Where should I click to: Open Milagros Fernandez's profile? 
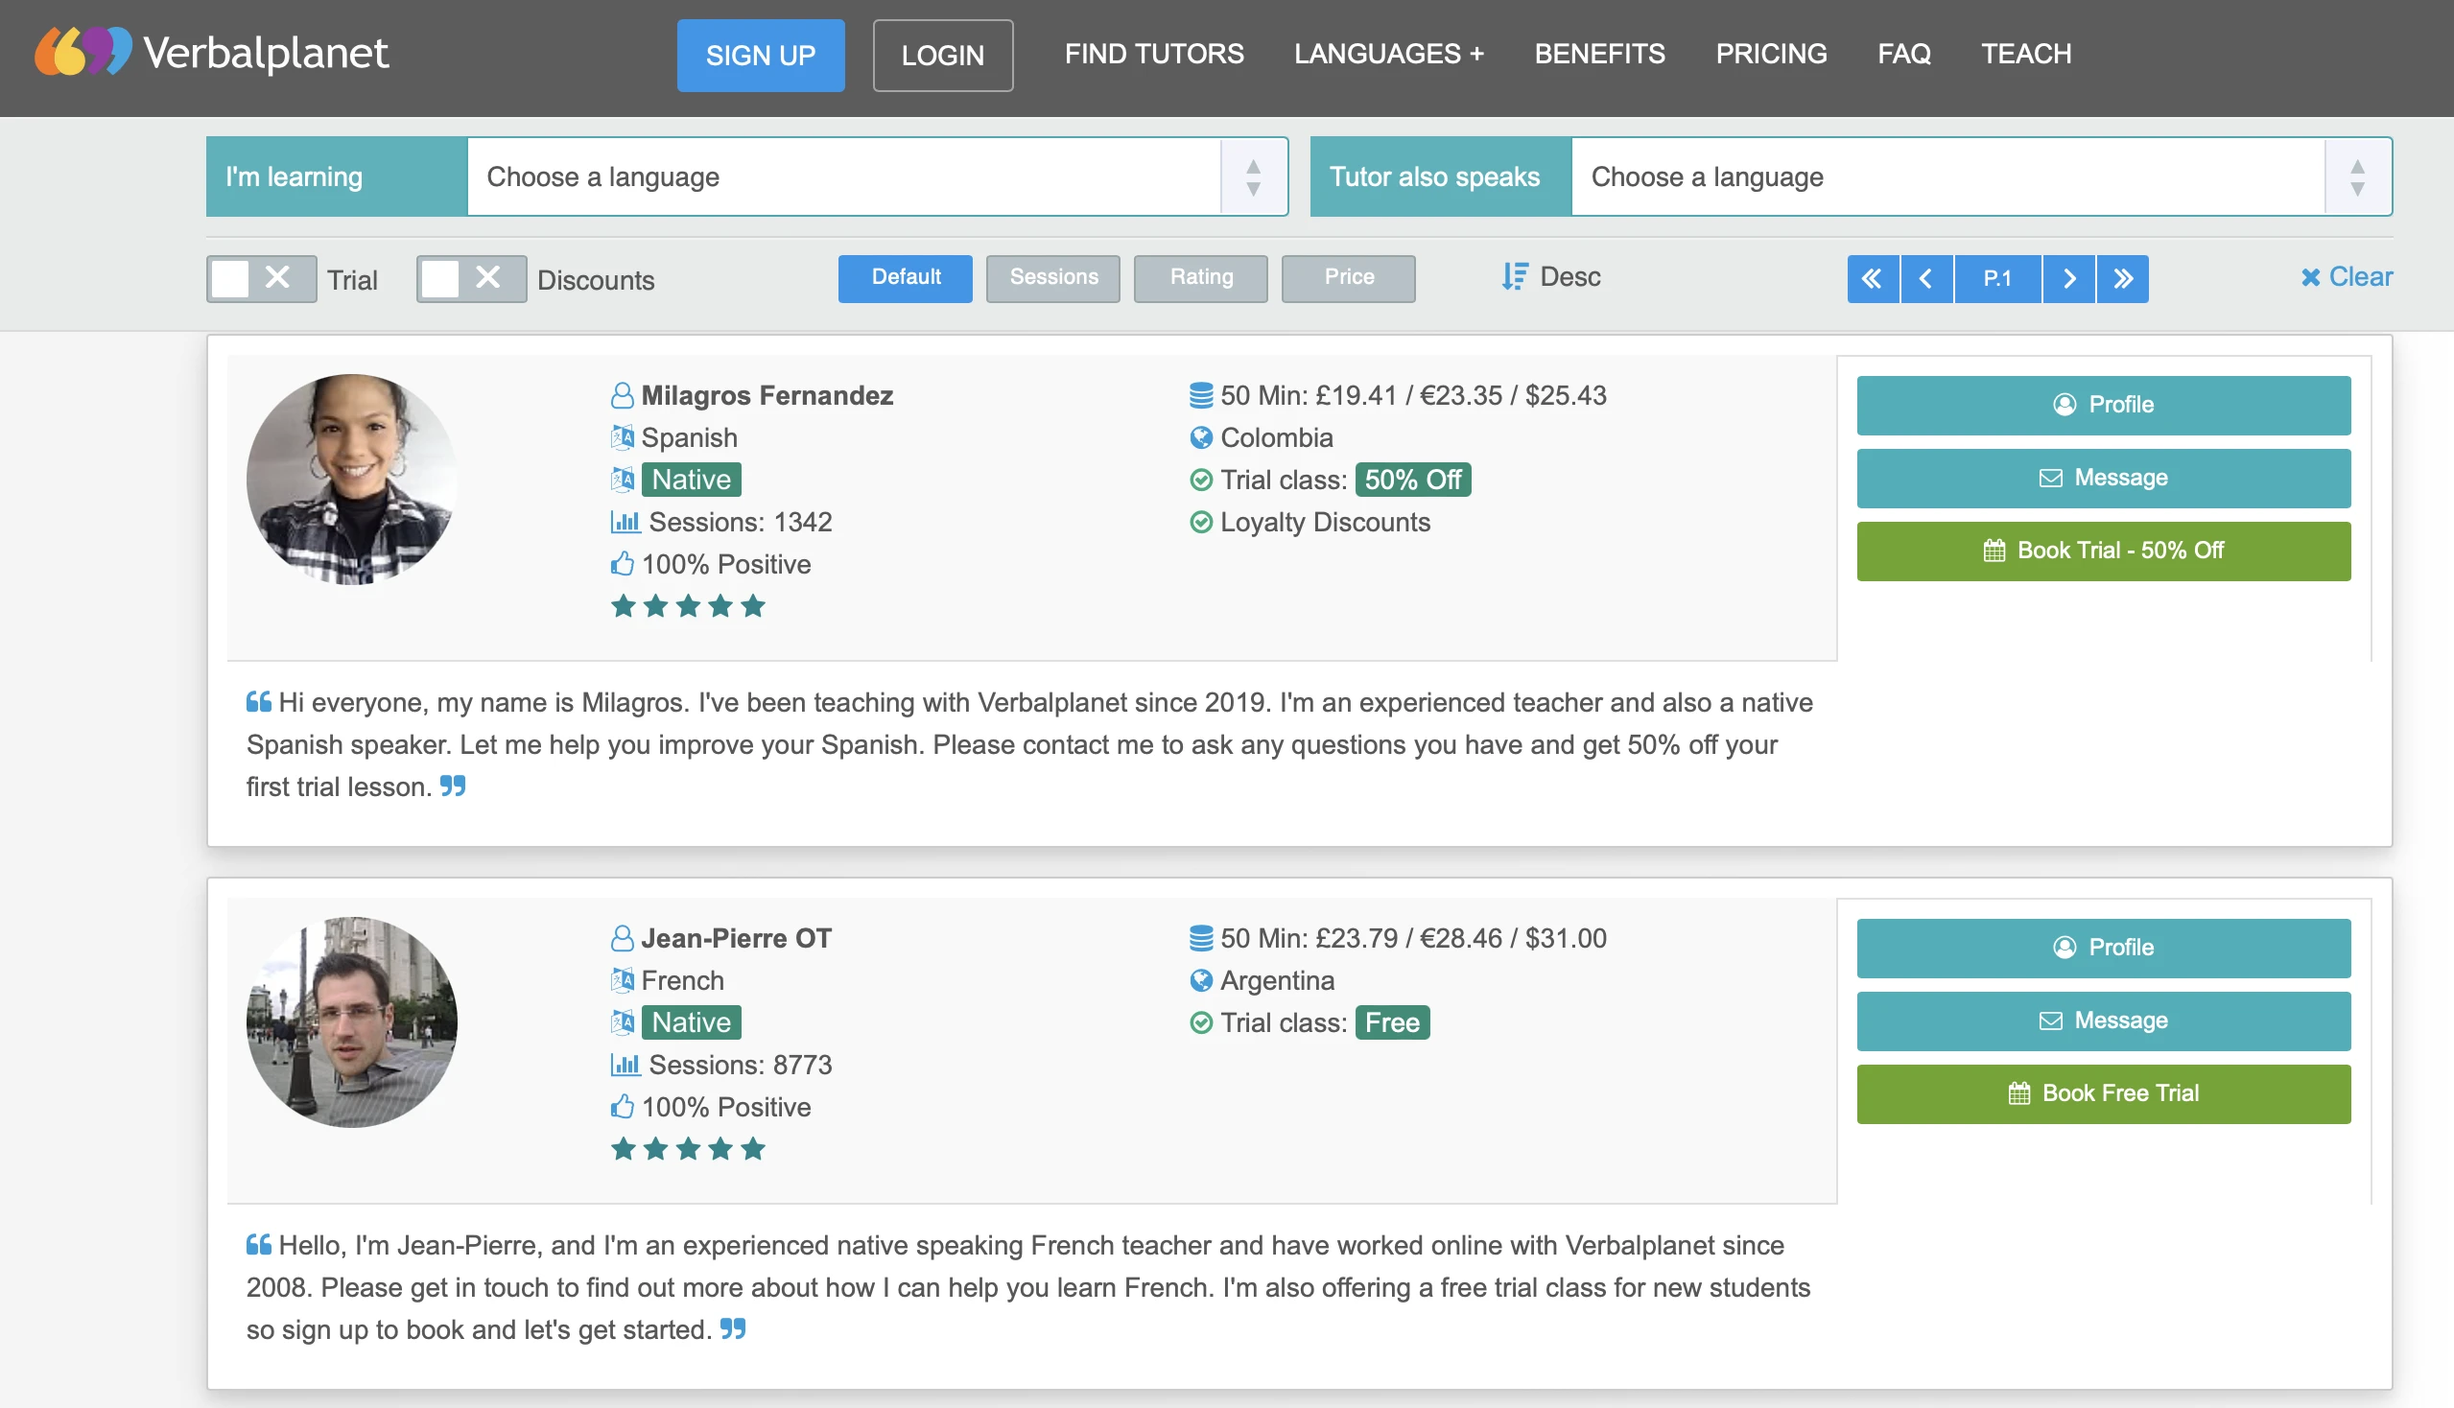[x=2103, y=404]
